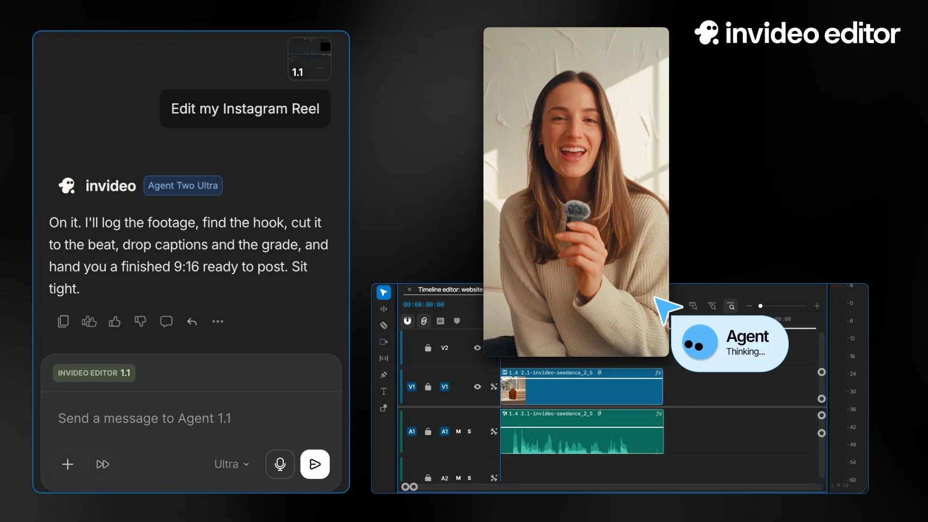Toggle the lock on track A2
Viewport: 928px width, 522px height.
[428, 478]
